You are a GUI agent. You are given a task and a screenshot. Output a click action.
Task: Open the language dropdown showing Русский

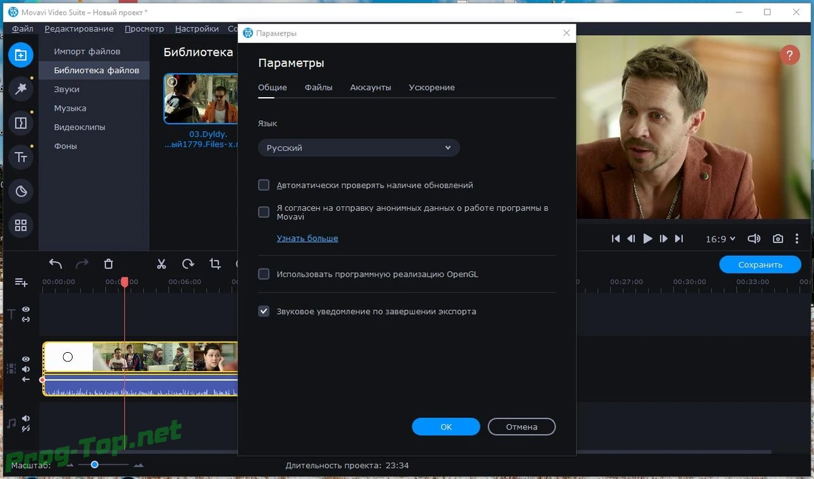pyautogui.click(x=359, y=148)
